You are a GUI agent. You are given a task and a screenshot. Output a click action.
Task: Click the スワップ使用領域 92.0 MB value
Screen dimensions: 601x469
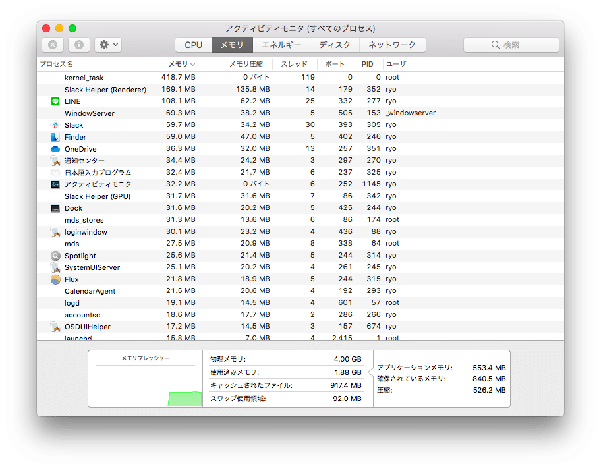(347, 399)
